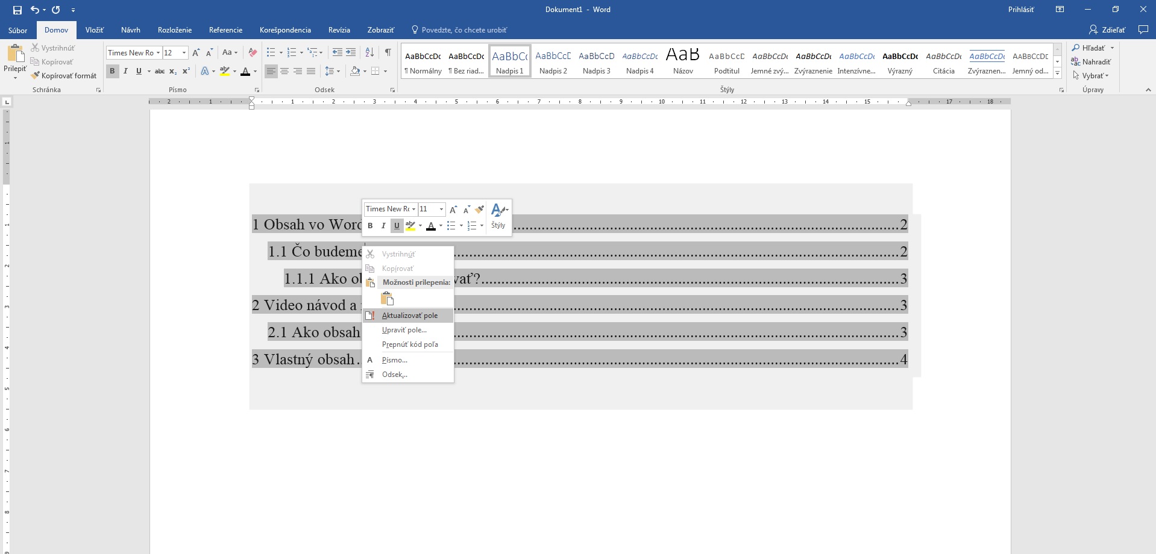
Task: Apply yellow text highlight color in the ribbon
Action: pyautogui.click(x=225, y=71)
